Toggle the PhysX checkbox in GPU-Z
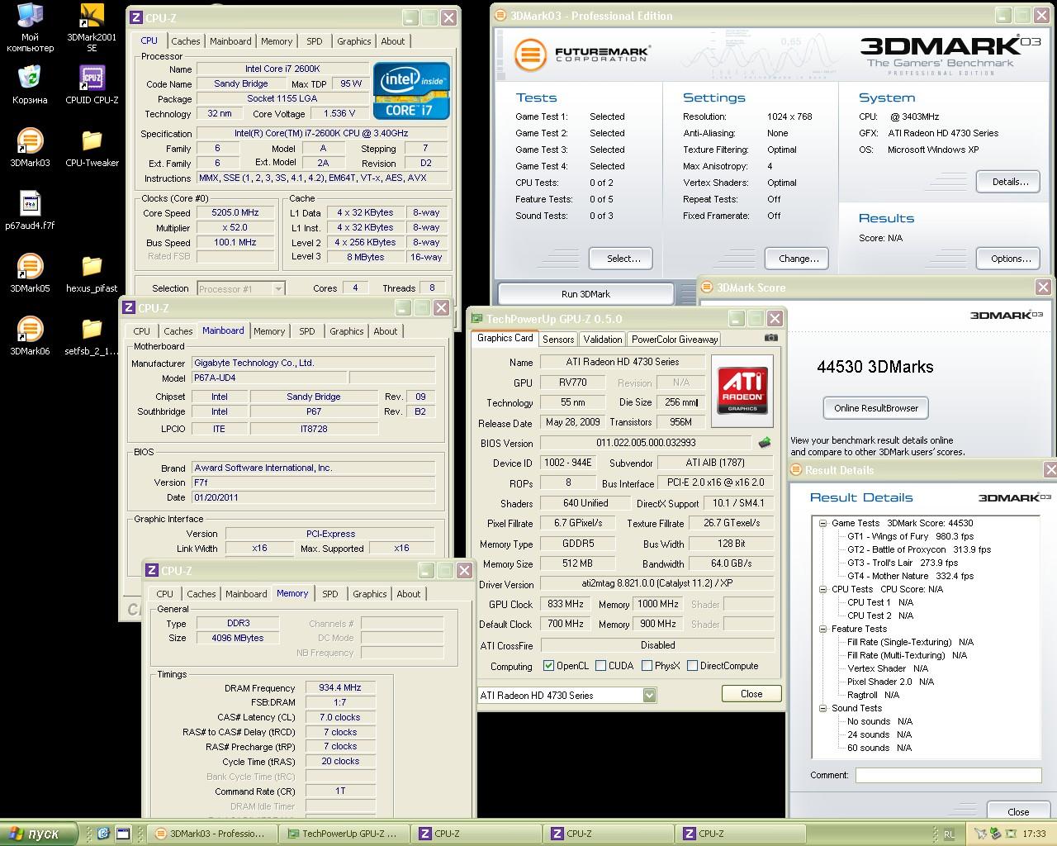 pyautogui.click(x=647, y=666)
